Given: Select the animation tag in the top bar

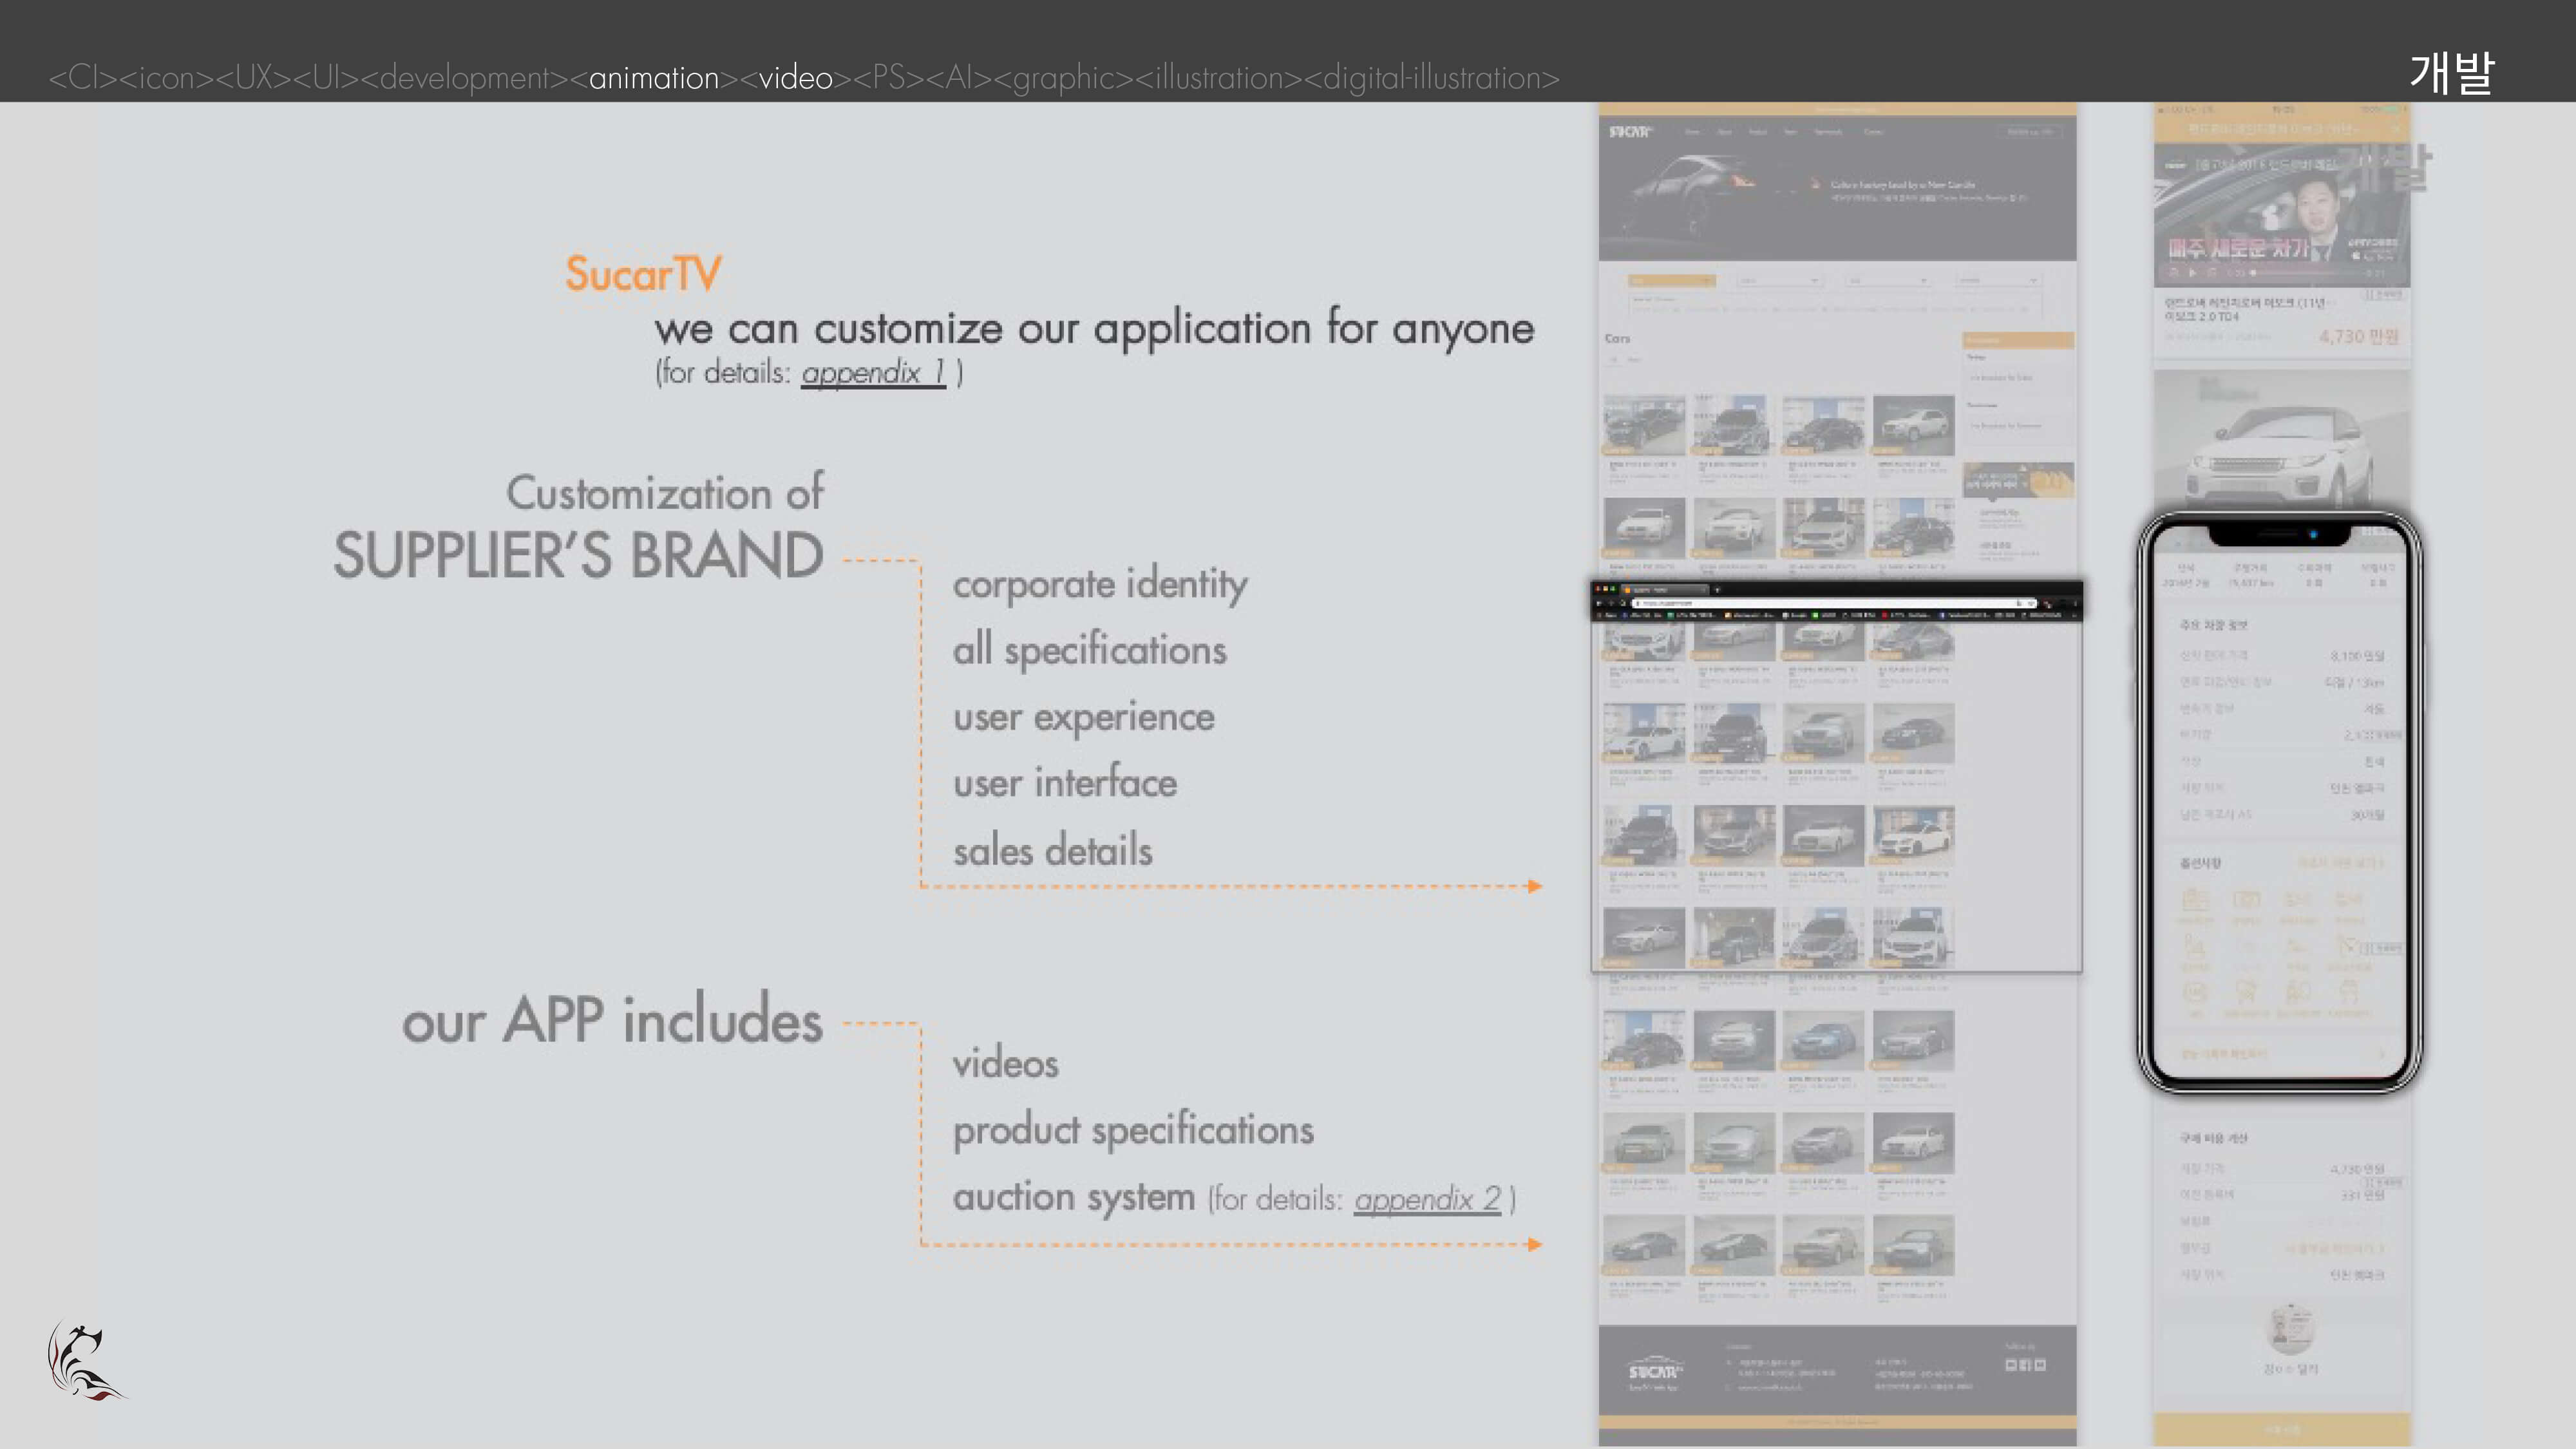Looking at the screenshot, I should 654,77.
